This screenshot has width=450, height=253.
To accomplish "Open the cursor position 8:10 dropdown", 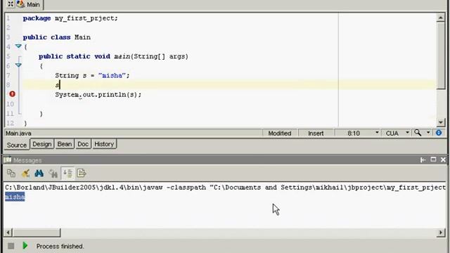I will coord(377,133).
